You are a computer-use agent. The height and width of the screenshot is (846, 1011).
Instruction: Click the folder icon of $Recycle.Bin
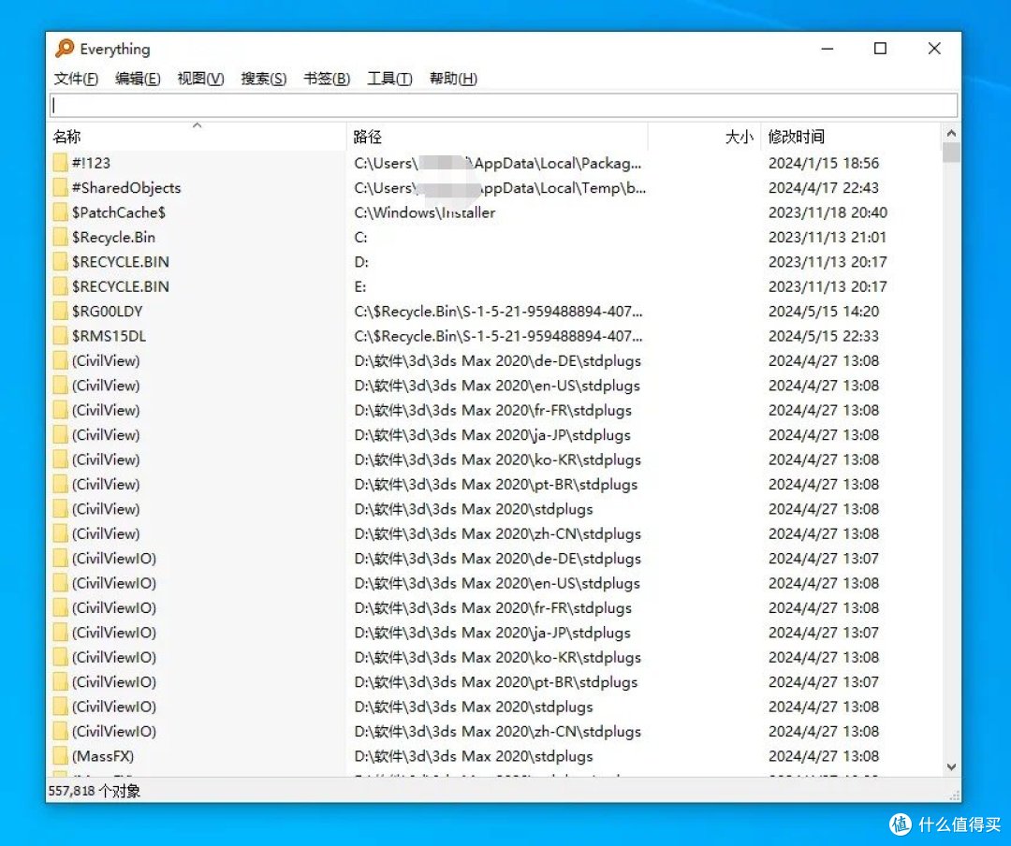pyautogui.click(x=60, y=237)
